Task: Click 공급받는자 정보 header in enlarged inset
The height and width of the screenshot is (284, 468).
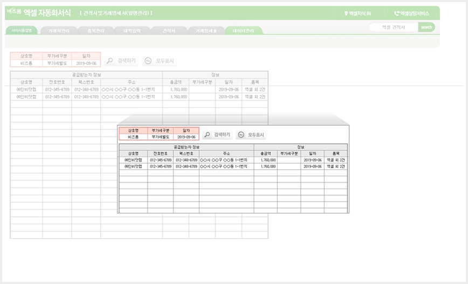Action: (187, 147)
